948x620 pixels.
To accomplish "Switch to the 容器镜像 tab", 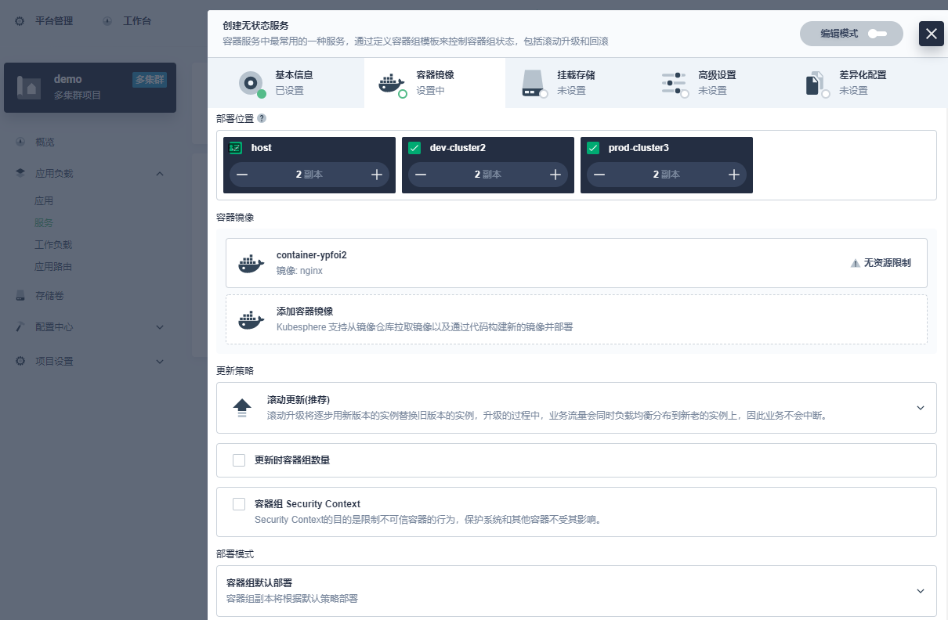I will click(390, 84).
